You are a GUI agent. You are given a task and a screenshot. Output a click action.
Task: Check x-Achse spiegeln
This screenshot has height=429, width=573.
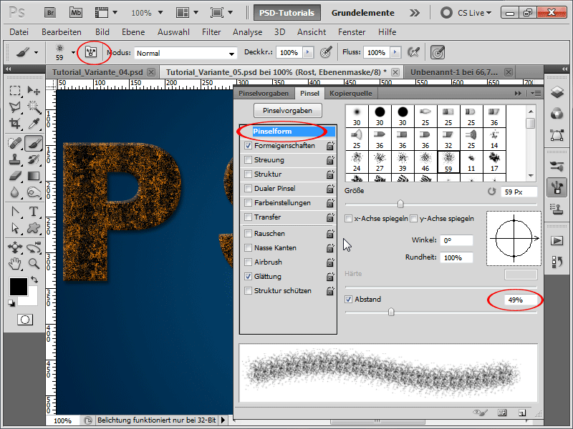(348, 218)
